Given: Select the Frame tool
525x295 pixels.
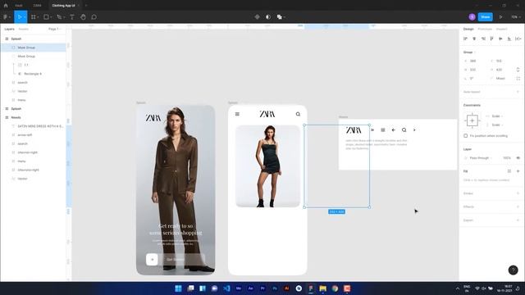Looking at the screenshot, I should pyautogui.click(x=33, y=17).
